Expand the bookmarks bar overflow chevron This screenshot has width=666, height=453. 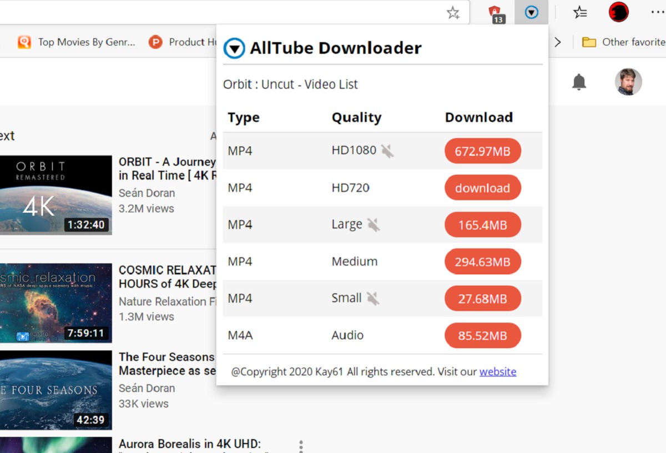coord(558,42)
